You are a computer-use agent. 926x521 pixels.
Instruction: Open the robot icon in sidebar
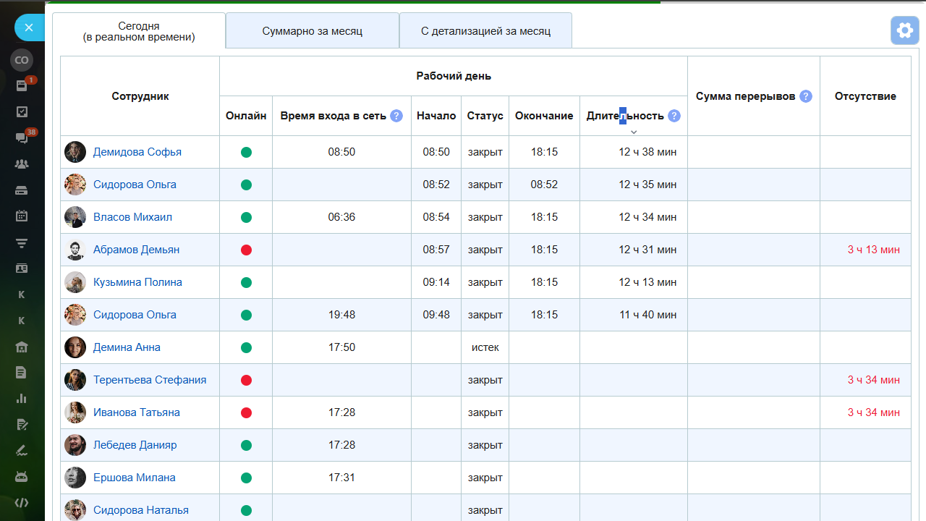22,477
